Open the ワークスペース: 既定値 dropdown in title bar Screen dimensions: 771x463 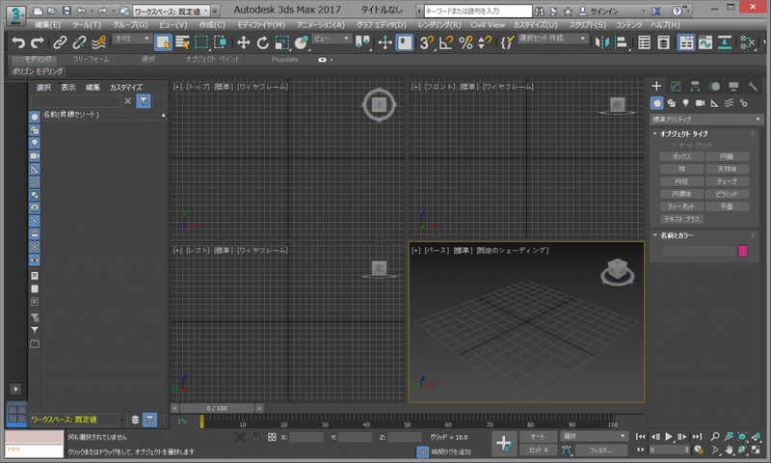pos(172,11)
